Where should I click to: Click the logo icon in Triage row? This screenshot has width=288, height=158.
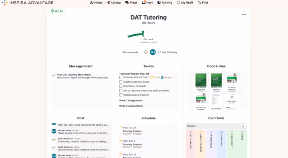[x=244, y=126]
